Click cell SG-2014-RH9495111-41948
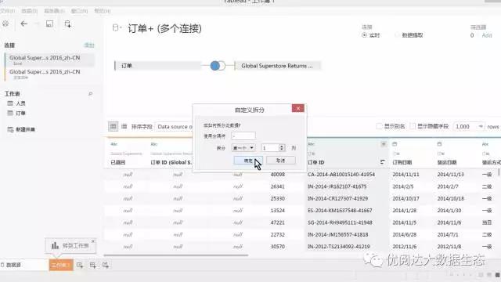The image size is (501, 282). 340,222
